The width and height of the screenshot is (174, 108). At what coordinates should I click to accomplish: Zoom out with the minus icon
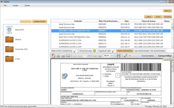point(95,56)
